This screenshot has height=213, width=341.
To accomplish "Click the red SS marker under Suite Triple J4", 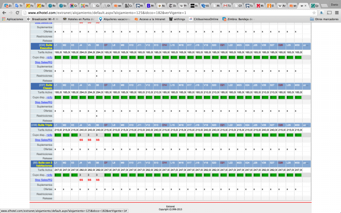I will 81,140.
